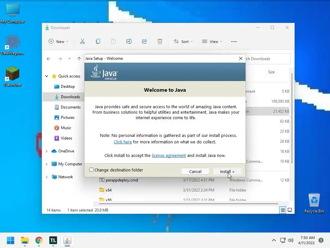Screen dimensions: 330x248
Task: Open the network status tray icon
Action: click(283, 240)
